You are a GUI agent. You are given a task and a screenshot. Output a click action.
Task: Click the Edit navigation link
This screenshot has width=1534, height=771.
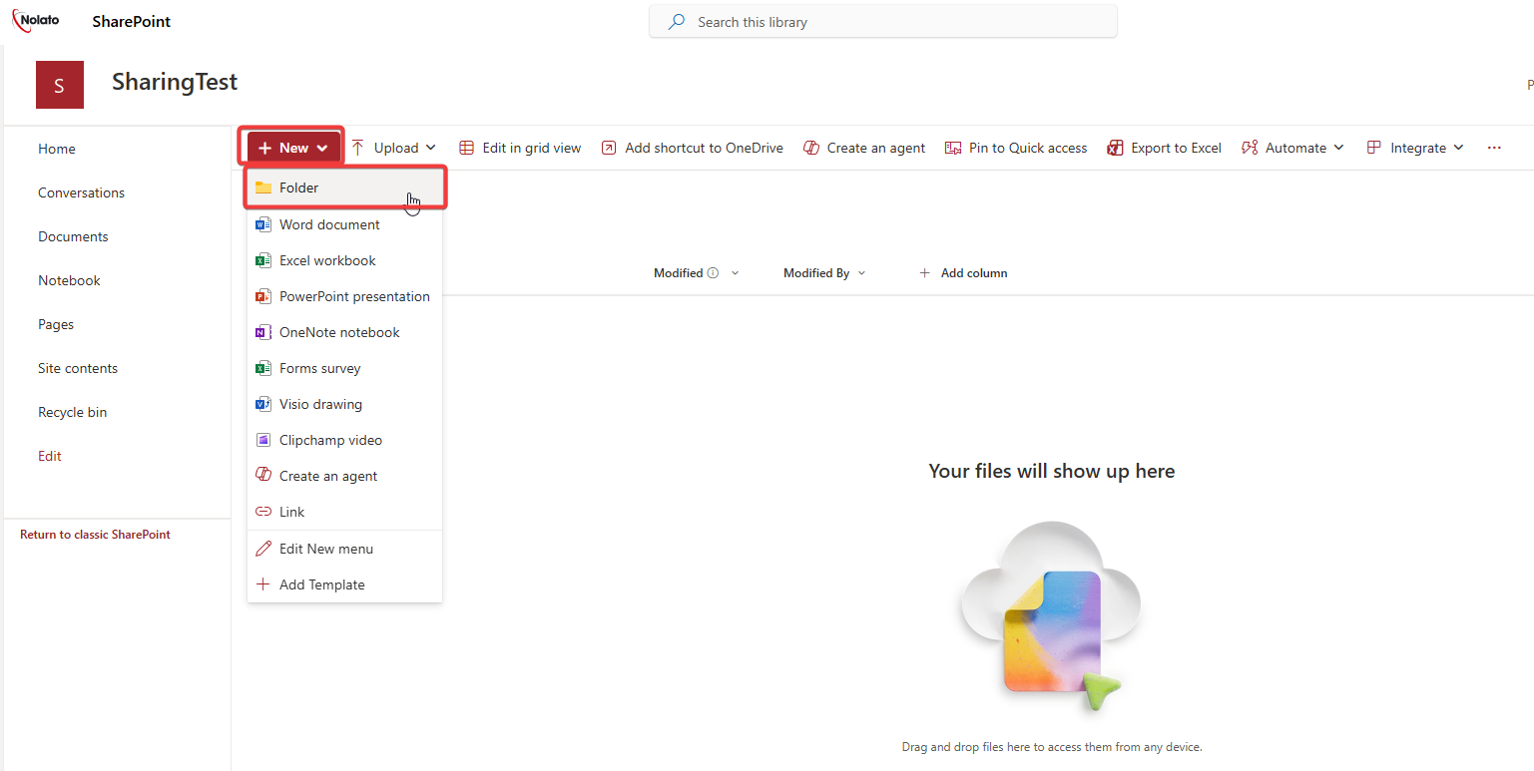coord(50,456)
